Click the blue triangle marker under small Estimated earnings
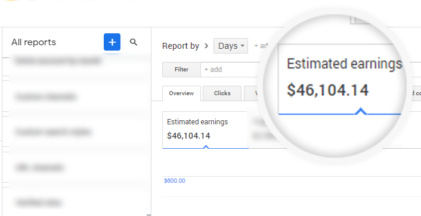The width and height of the screenshot is (421, 216). (206, 146)
